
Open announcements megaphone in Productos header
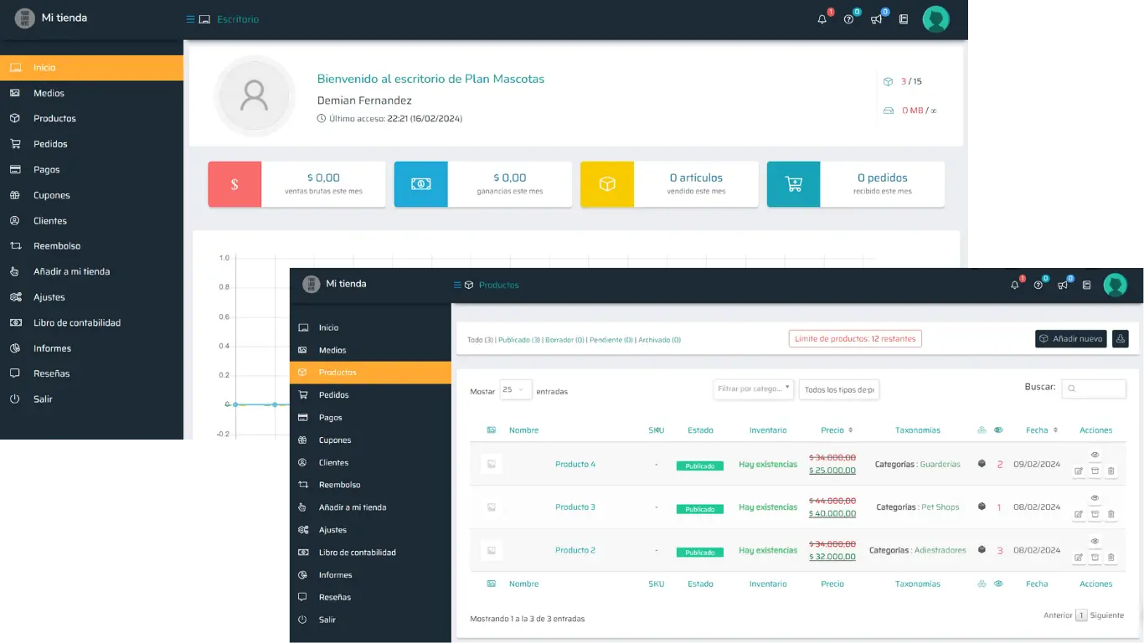1063,285
